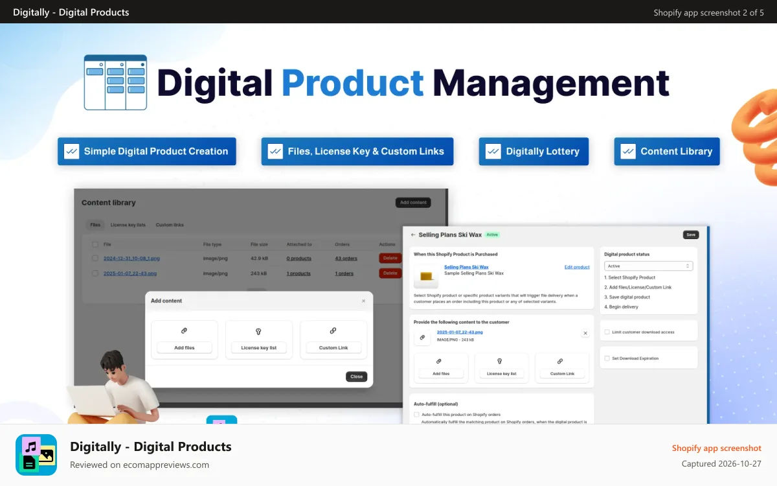777x486 pixels.
Task: Click the kanban board icon beside Digital Product Management
Action: point(115,83)
